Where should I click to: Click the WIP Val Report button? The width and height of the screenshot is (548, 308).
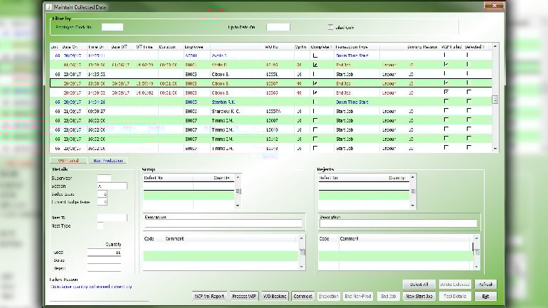(210, 295)
